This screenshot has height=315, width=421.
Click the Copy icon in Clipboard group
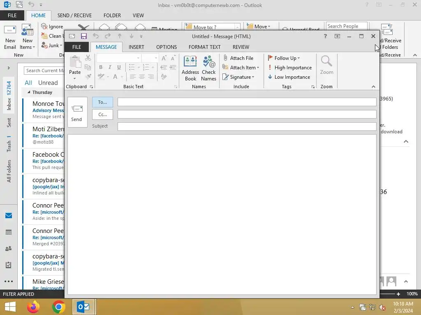click(88, 67)
